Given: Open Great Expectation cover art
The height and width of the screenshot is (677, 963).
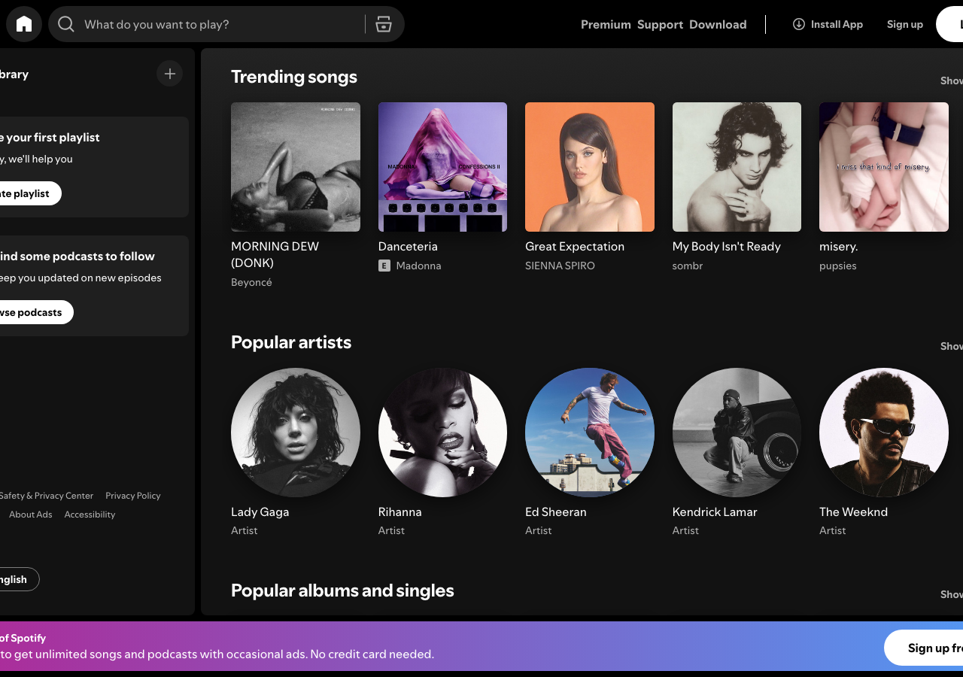Looking at the screenshot, I should [x=590, y=167].
